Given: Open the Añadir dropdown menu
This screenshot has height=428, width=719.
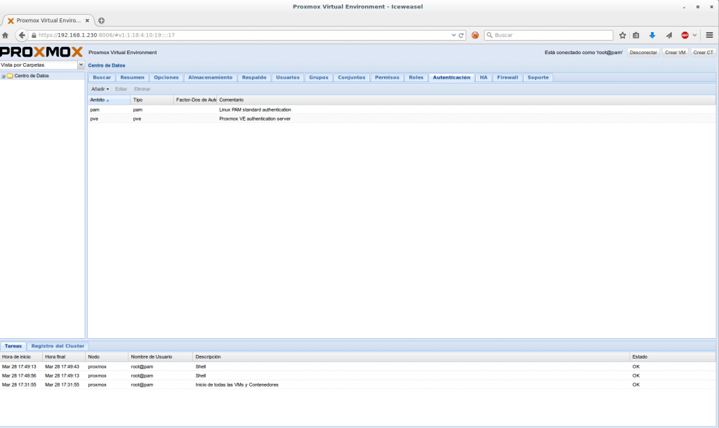Looking at the screenshot, I should click(99, 88).
